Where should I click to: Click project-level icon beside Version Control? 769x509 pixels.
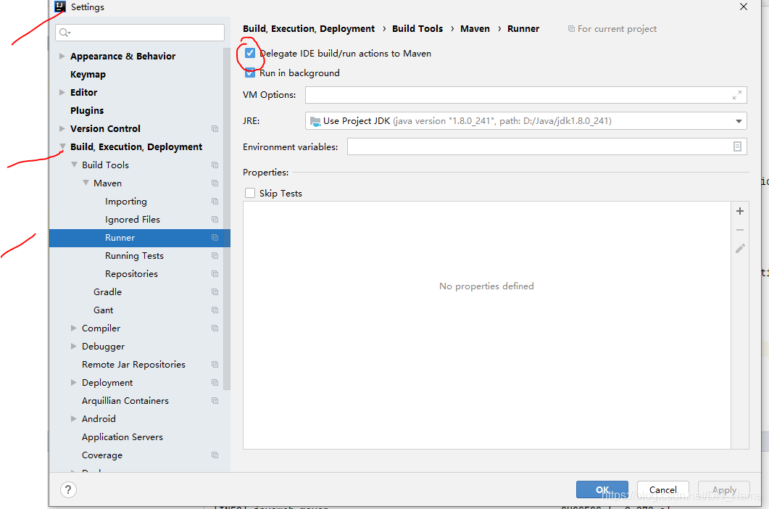[215, 128]
